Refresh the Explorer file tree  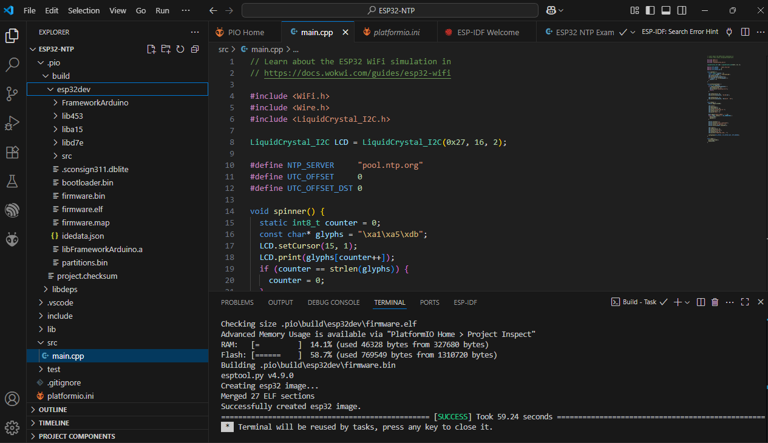[x=180, y=49]
